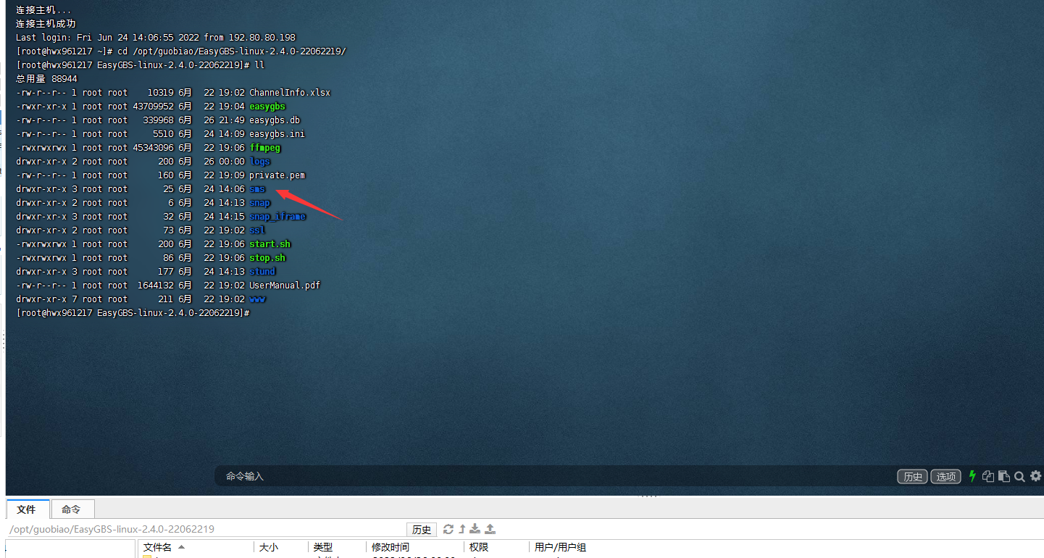Sort by 大小 column header
Screen dimensions: 1044x558
click(280, 547)
